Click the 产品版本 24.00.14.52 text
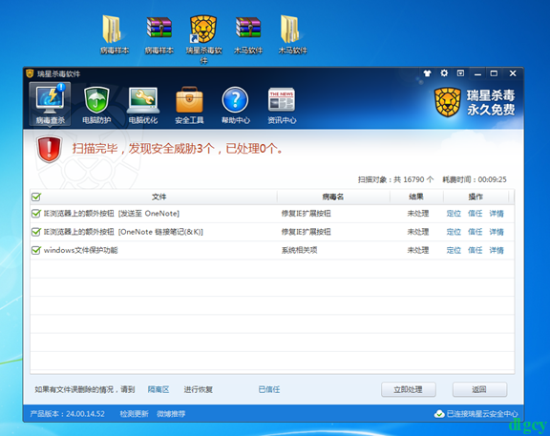This screenshot has height=436, width=550. coord(68,414)
